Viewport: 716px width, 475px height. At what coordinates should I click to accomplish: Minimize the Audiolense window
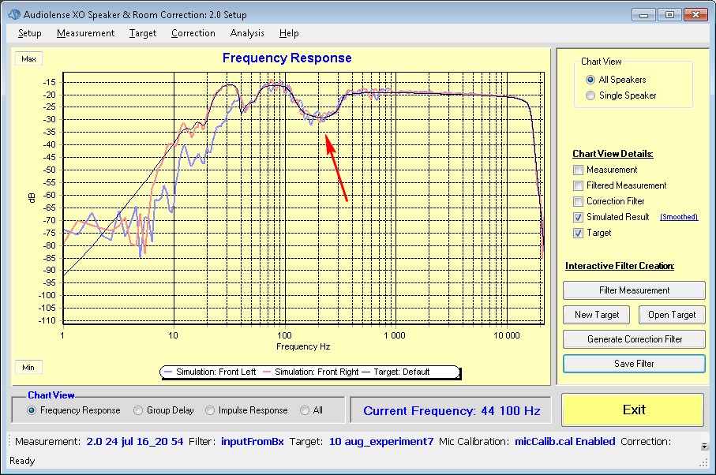pyautogui.click(x=644, y=15)
